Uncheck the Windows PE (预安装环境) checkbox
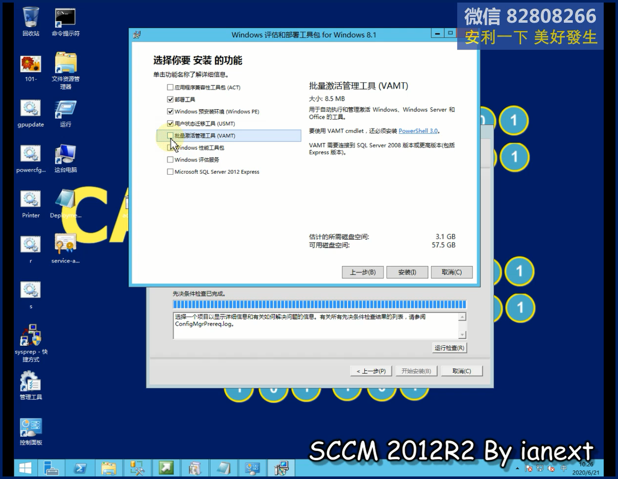 [x=170, y=111]
